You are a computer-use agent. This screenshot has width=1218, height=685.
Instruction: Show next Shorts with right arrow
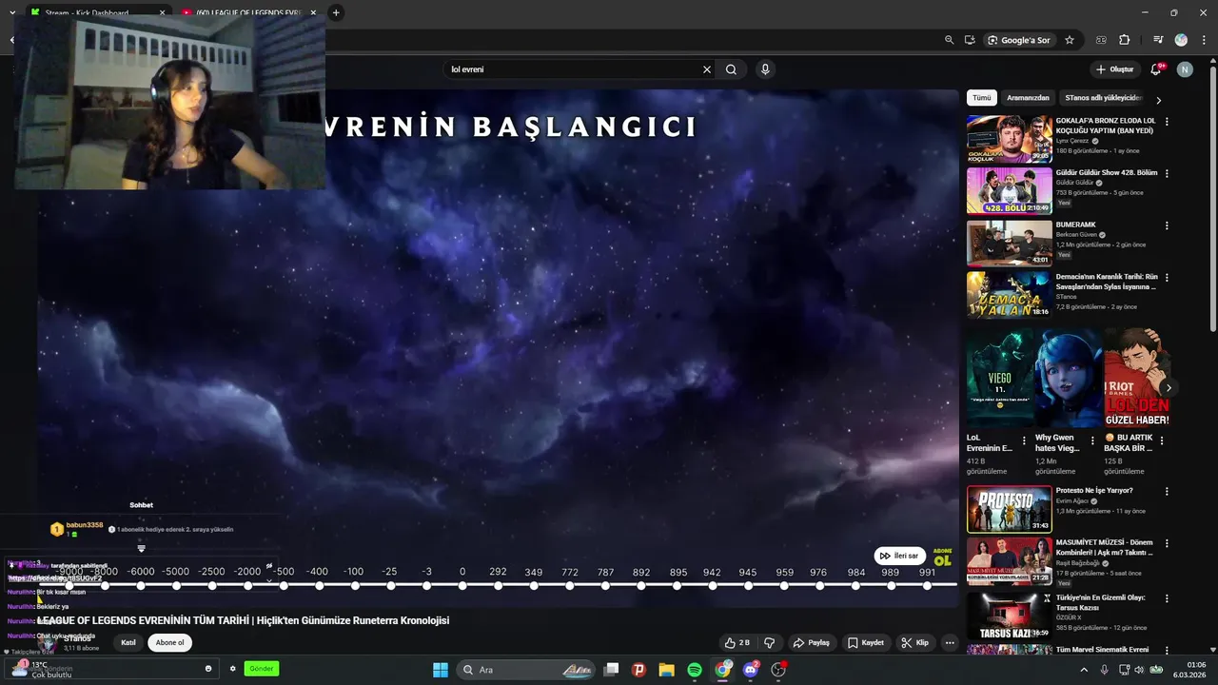1169,388
